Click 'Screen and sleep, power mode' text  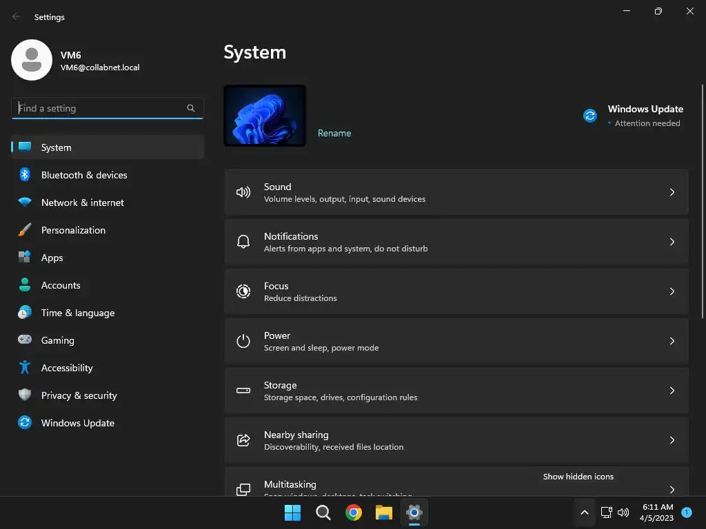[x=321, y=348]
